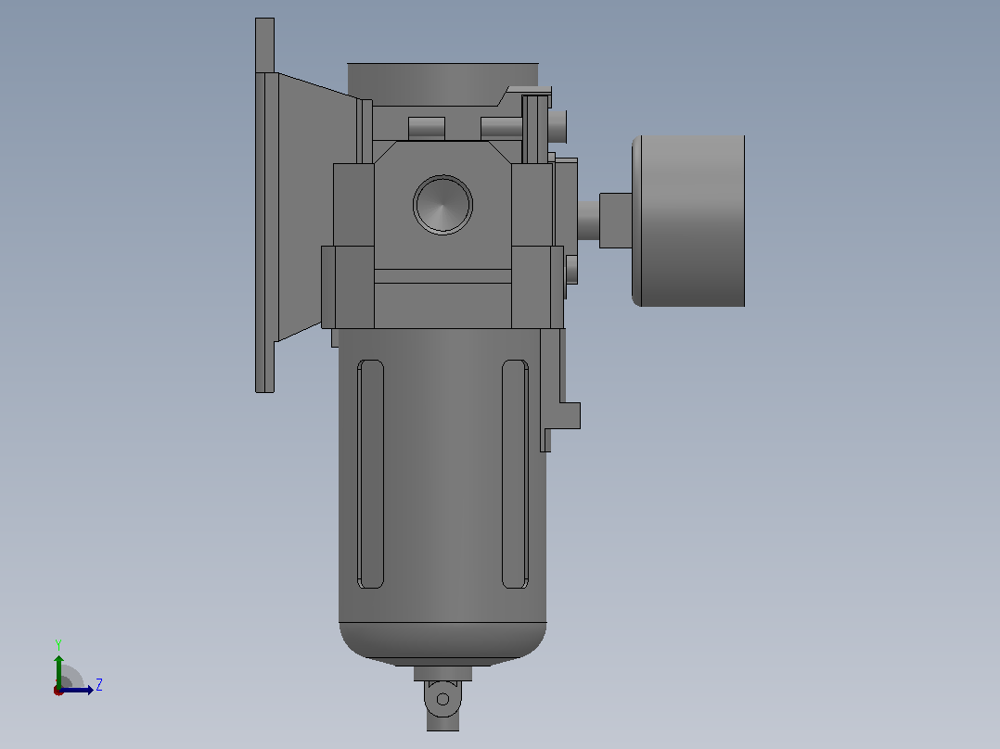Click the upper tab of the mounting bracket
The height and width of the screenshot is (749, 1000).
tap(264, 44)
